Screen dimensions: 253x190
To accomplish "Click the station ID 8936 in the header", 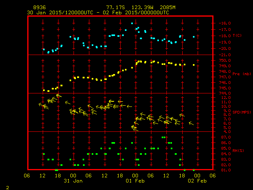I will point(40,8).
